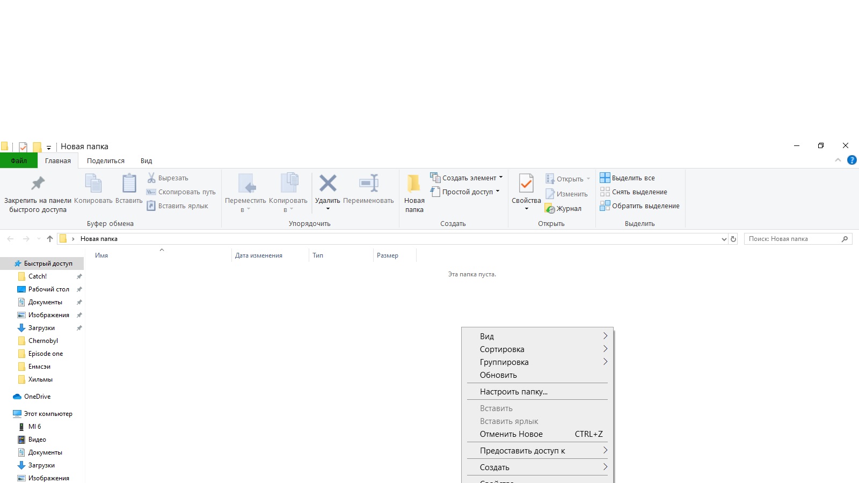Select Этот компьютер in navigation pane

click(42, 414)
